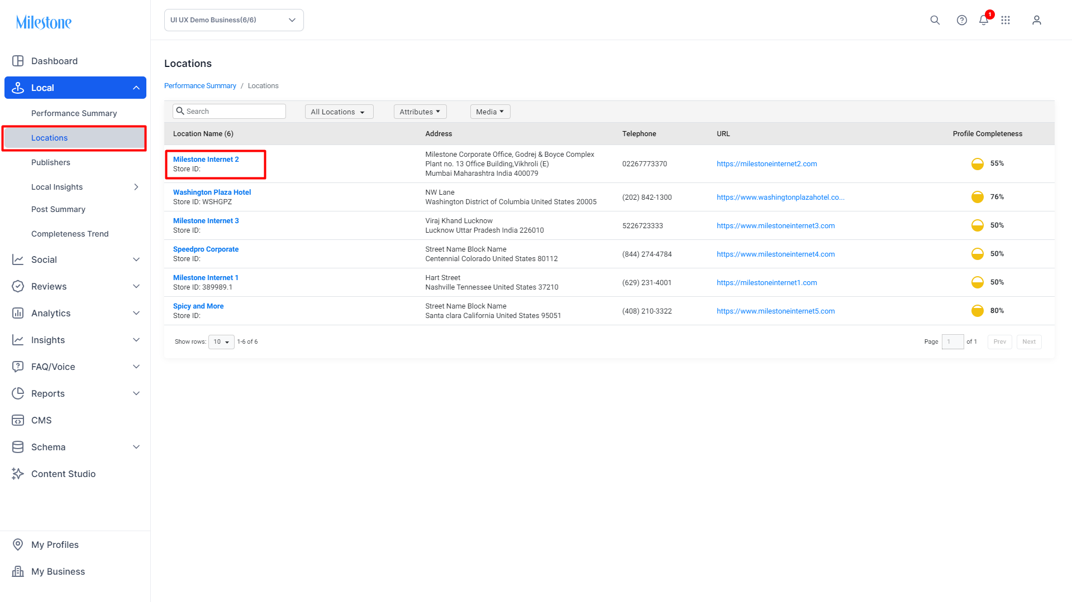Click the My Business building icon
This screenshot has width=1072, height=602.
tap(18, 571)
